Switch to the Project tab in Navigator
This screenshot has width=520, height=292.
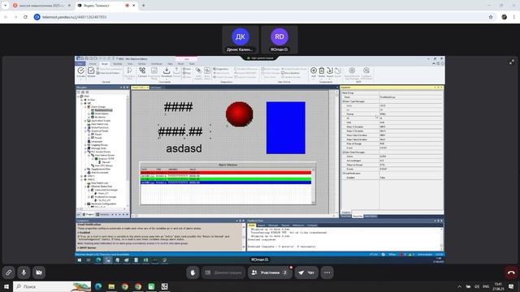point(89,214)
